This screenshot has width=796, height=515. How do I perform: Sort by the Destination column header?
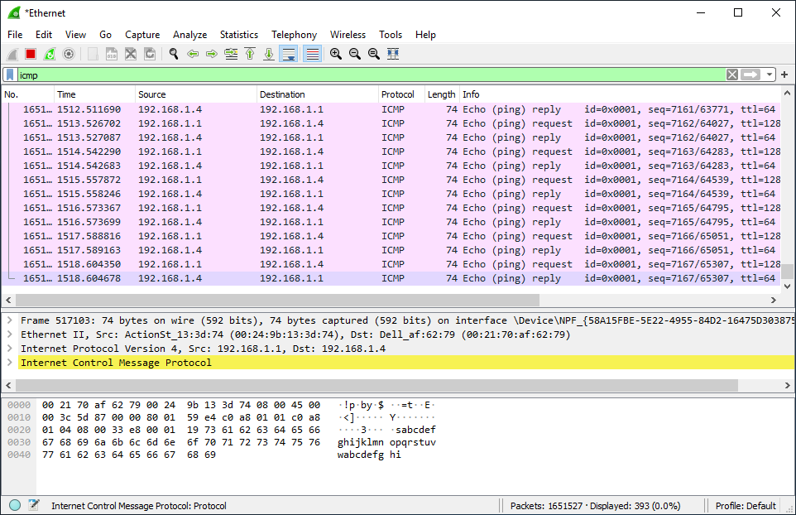tap(317, 94)
